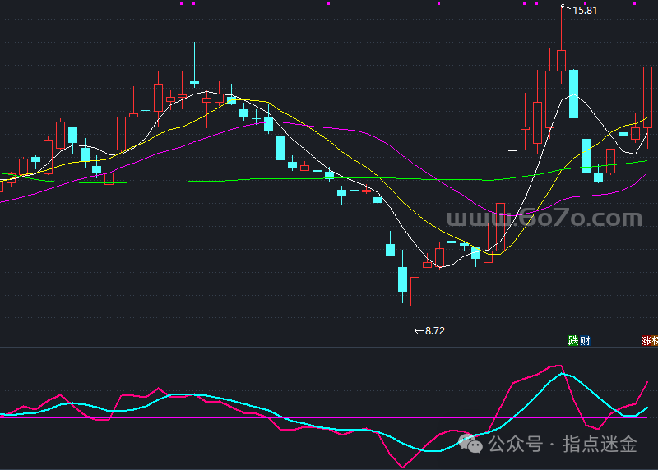Select the 8.72 low price label
The width and height of the screenshot is (658, 470).
click(x=435, y=330)
